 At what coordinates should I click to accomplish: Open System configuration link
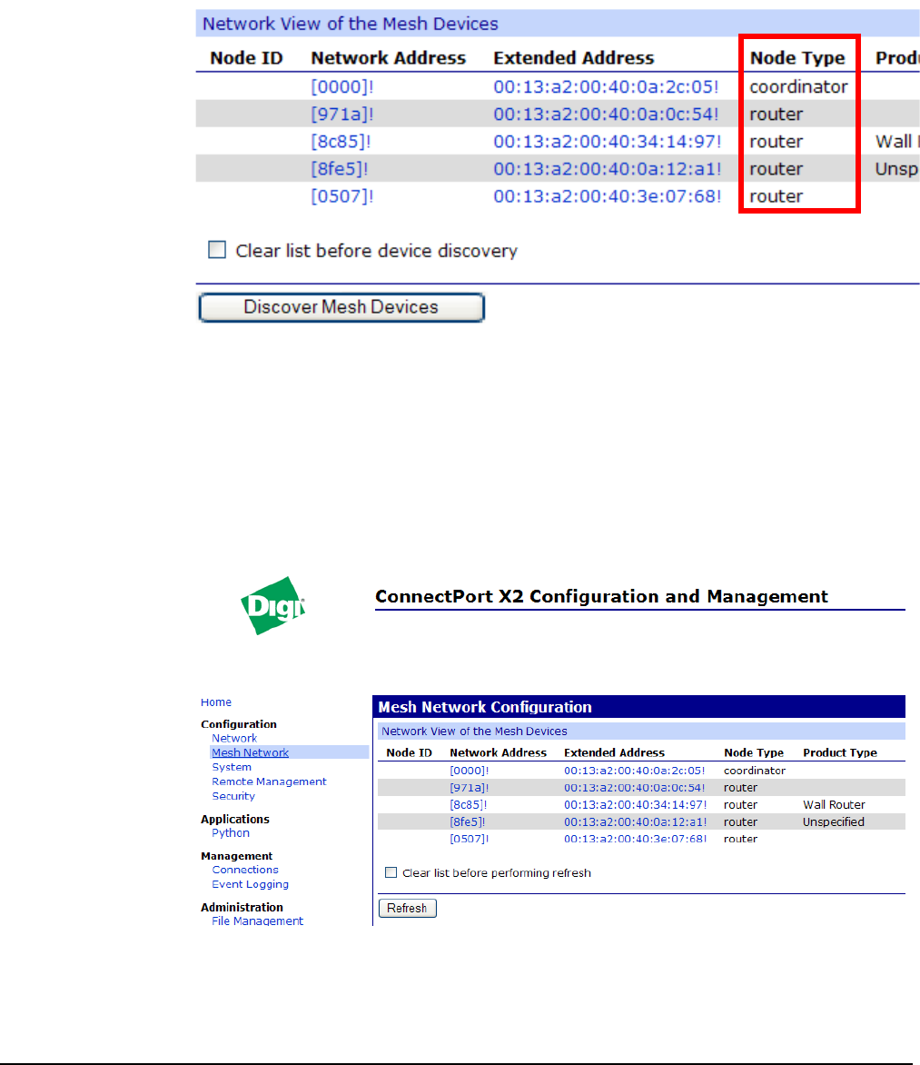tap(232, 767)
